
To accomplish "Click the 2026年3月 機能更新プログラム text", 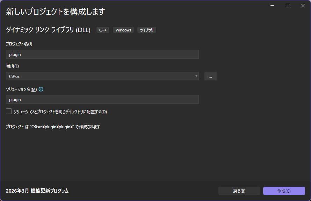I will (x=37, y=191).
